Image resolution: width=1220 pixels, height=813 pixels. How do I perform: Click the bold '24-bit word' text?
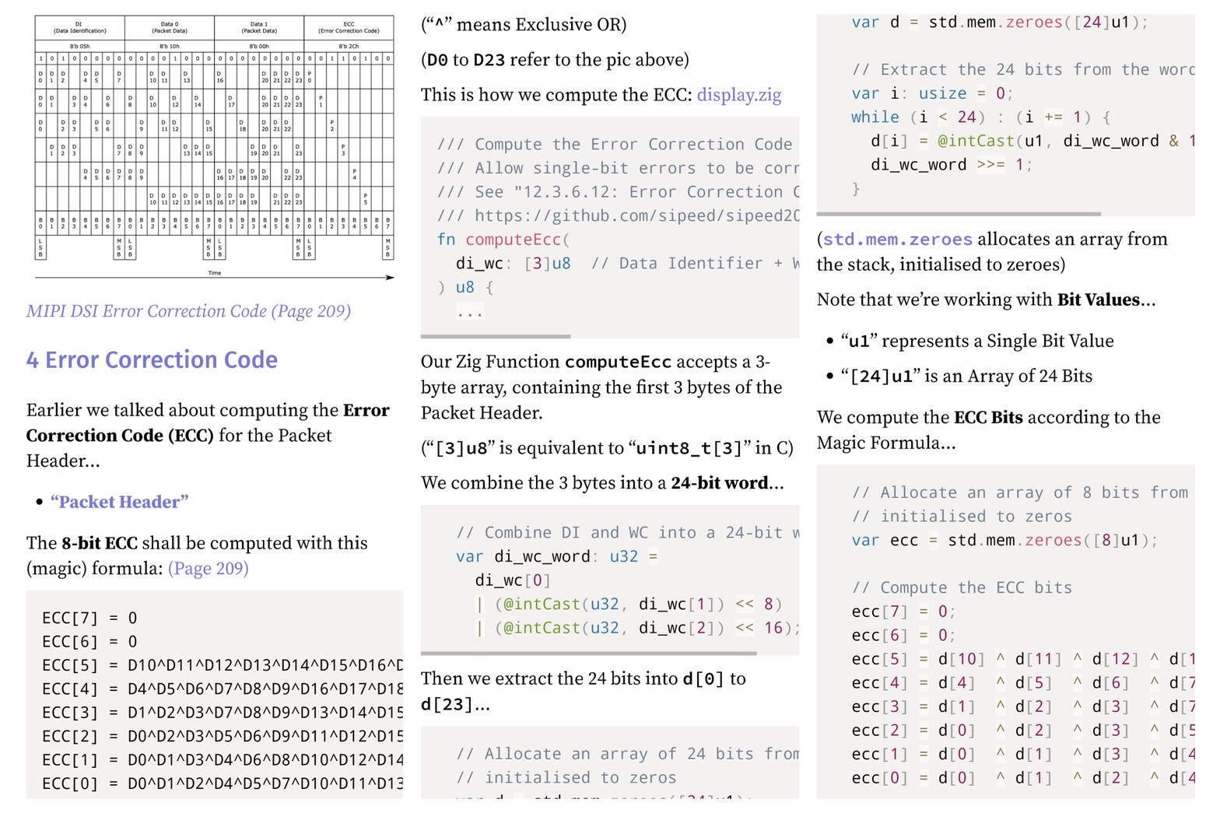tap(720, 483)
